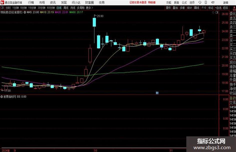Image resolution: width=236 pixels, height=152 pixels.
Task: Click the diamond icon at chart top-right
Action: 213,12
